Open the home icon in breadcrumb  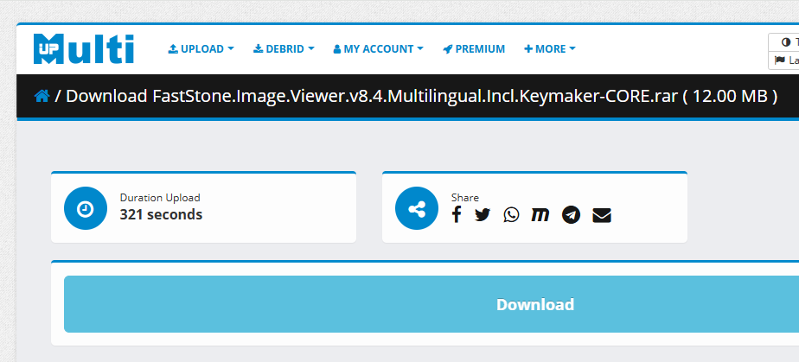42,96
